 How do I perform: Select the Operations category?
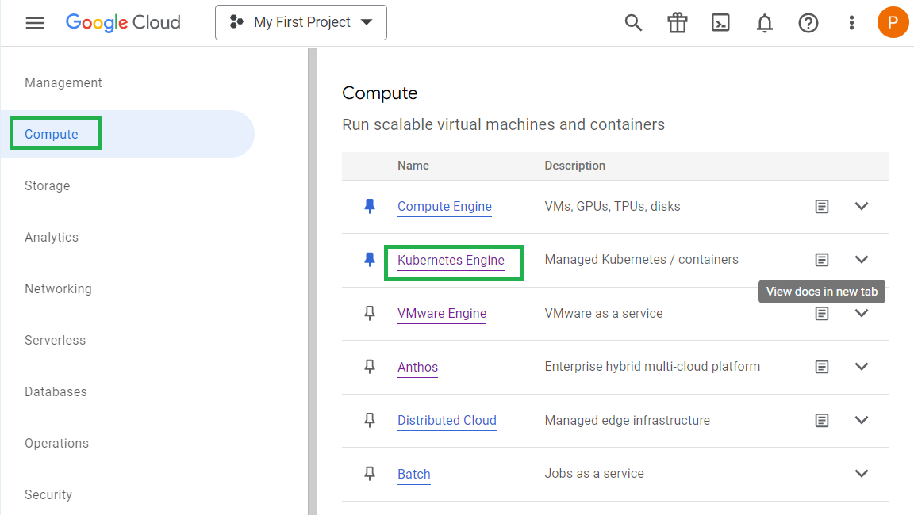56,443
